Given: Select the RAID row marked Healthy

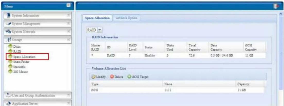Looking at the screenshot, I should point(177,55).
